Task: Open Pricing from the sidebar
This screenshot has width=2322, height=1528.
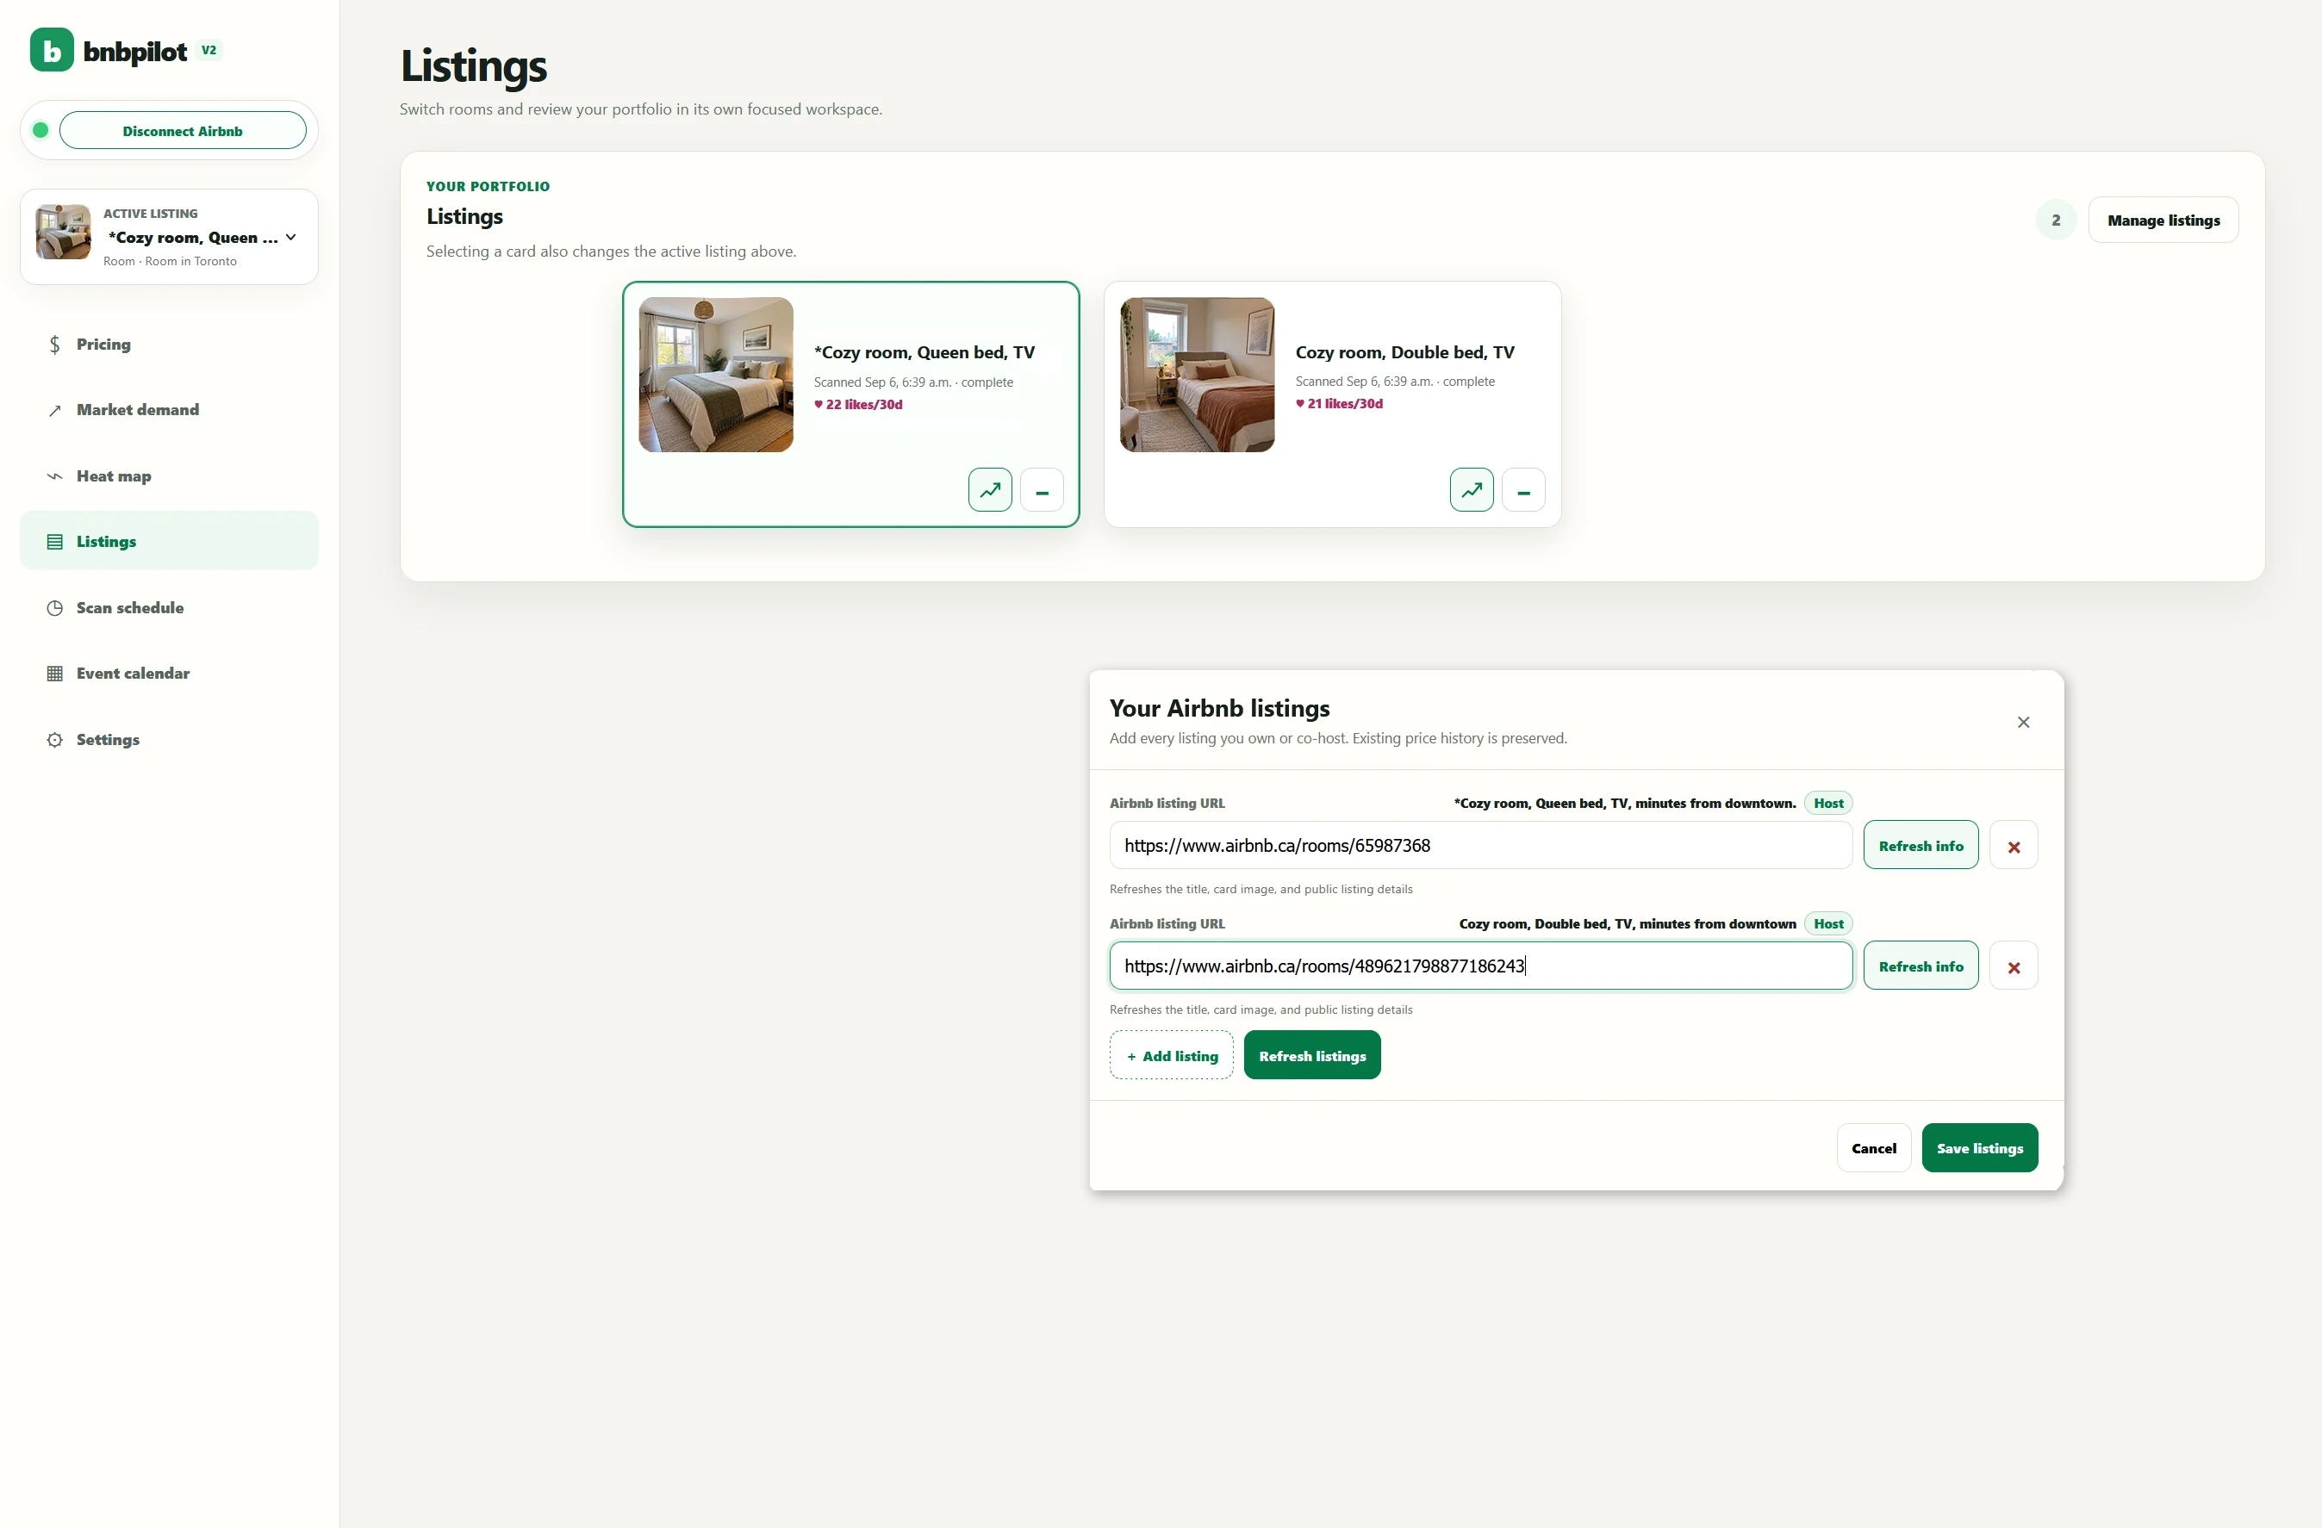Action: (x=169, y=345)
